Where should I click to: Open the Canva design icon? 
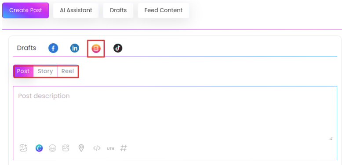point(39,148)
